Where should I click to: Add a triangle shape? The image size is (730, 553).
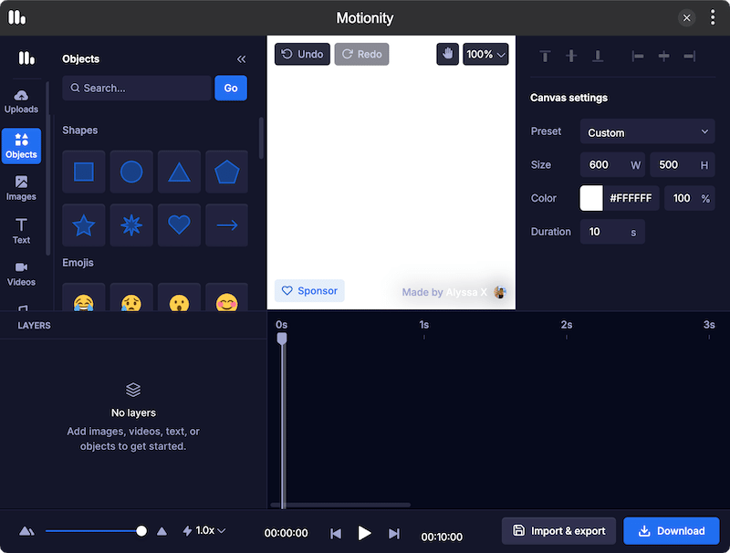179,172
